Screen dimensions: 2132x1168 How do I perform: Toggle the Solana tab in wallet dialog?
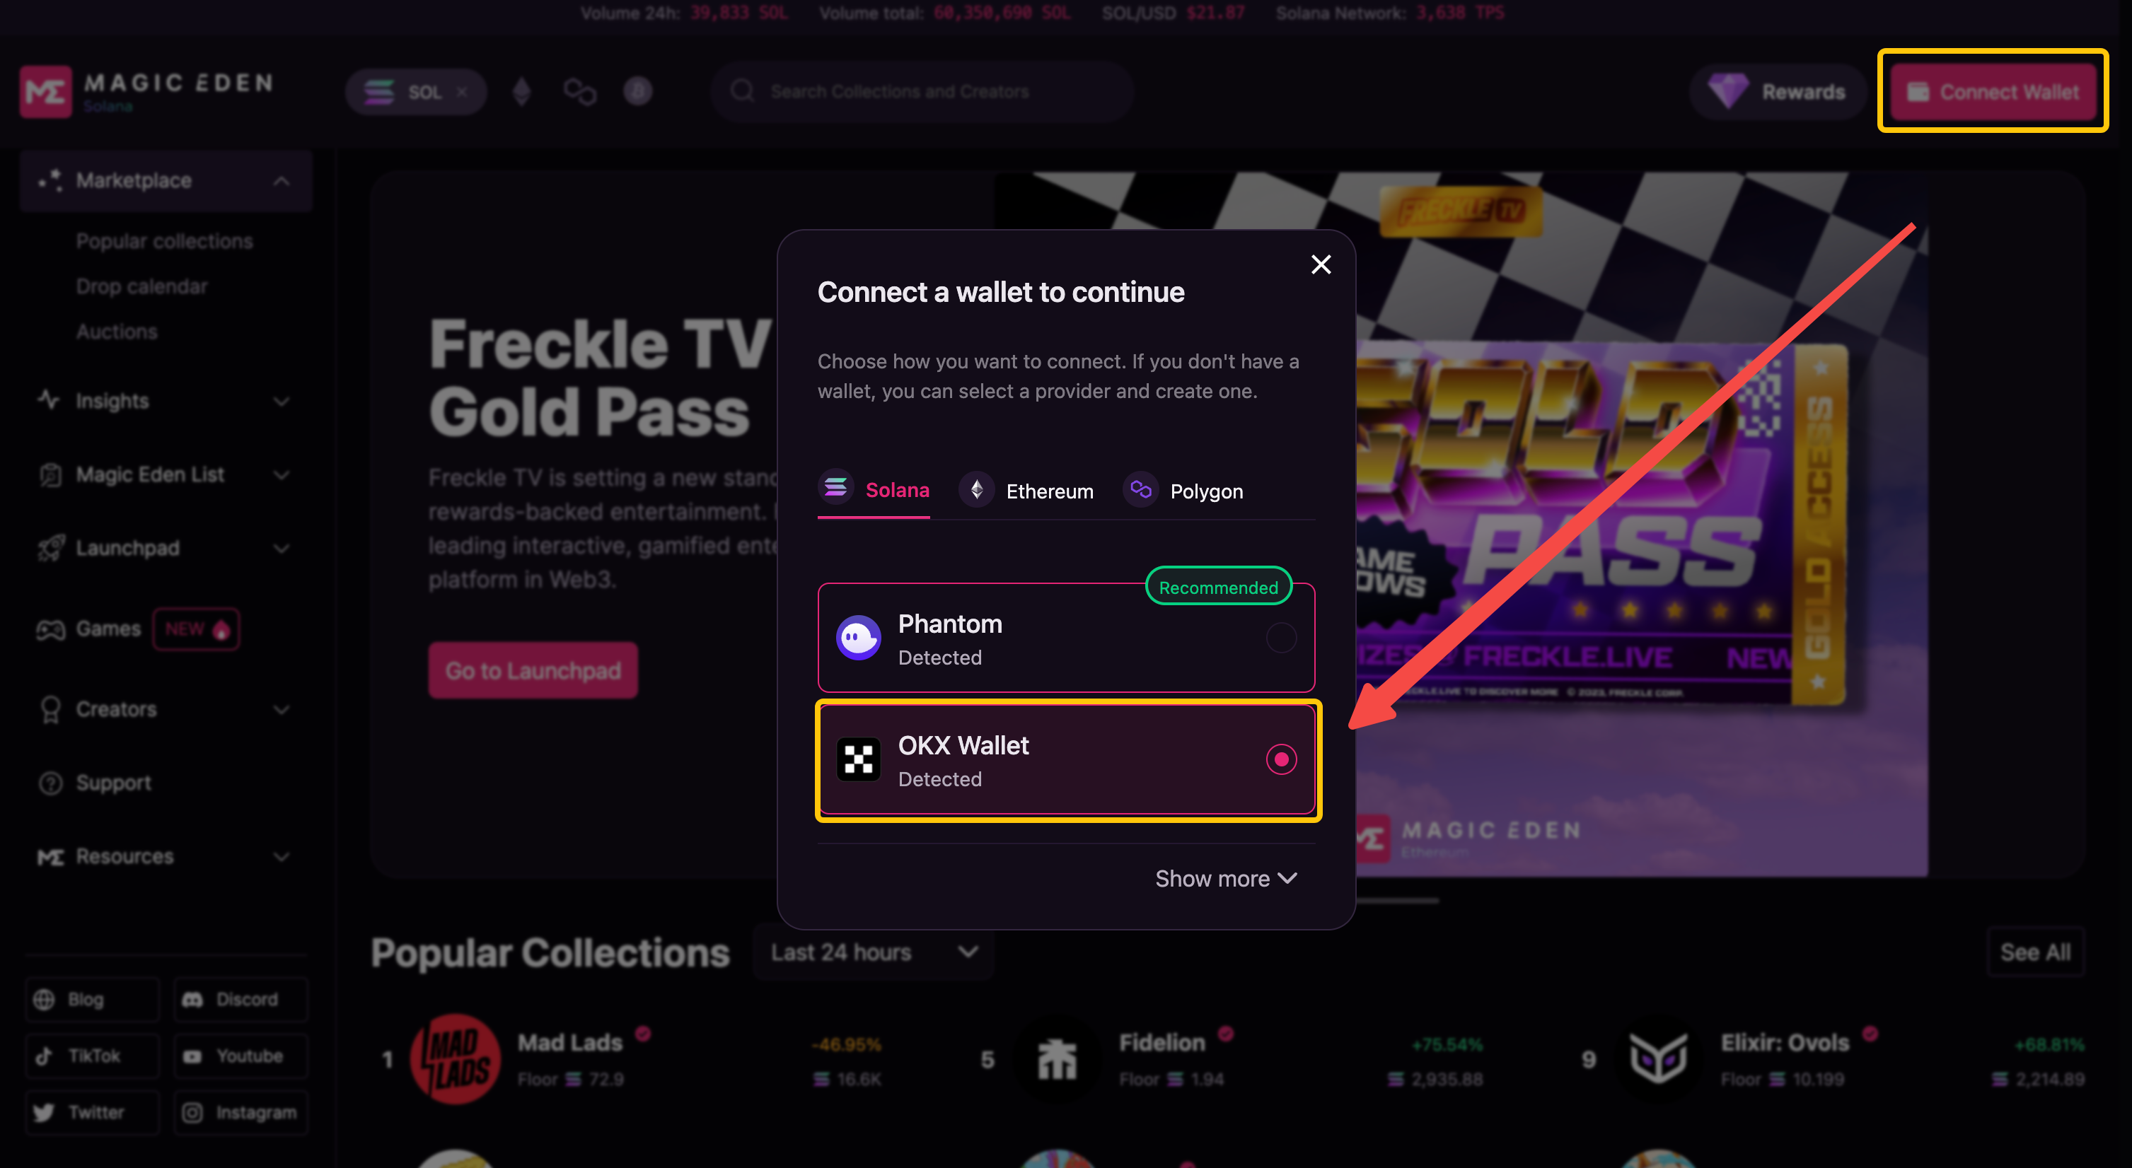[x=876, y=491]
